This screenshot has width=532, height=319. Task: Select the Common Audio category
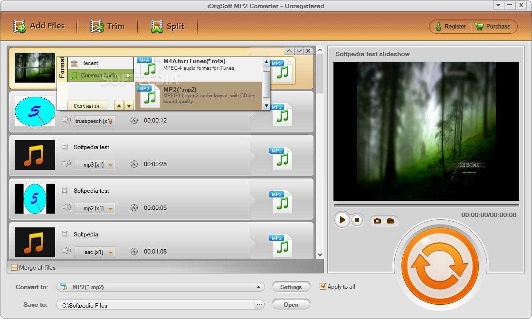101,75
